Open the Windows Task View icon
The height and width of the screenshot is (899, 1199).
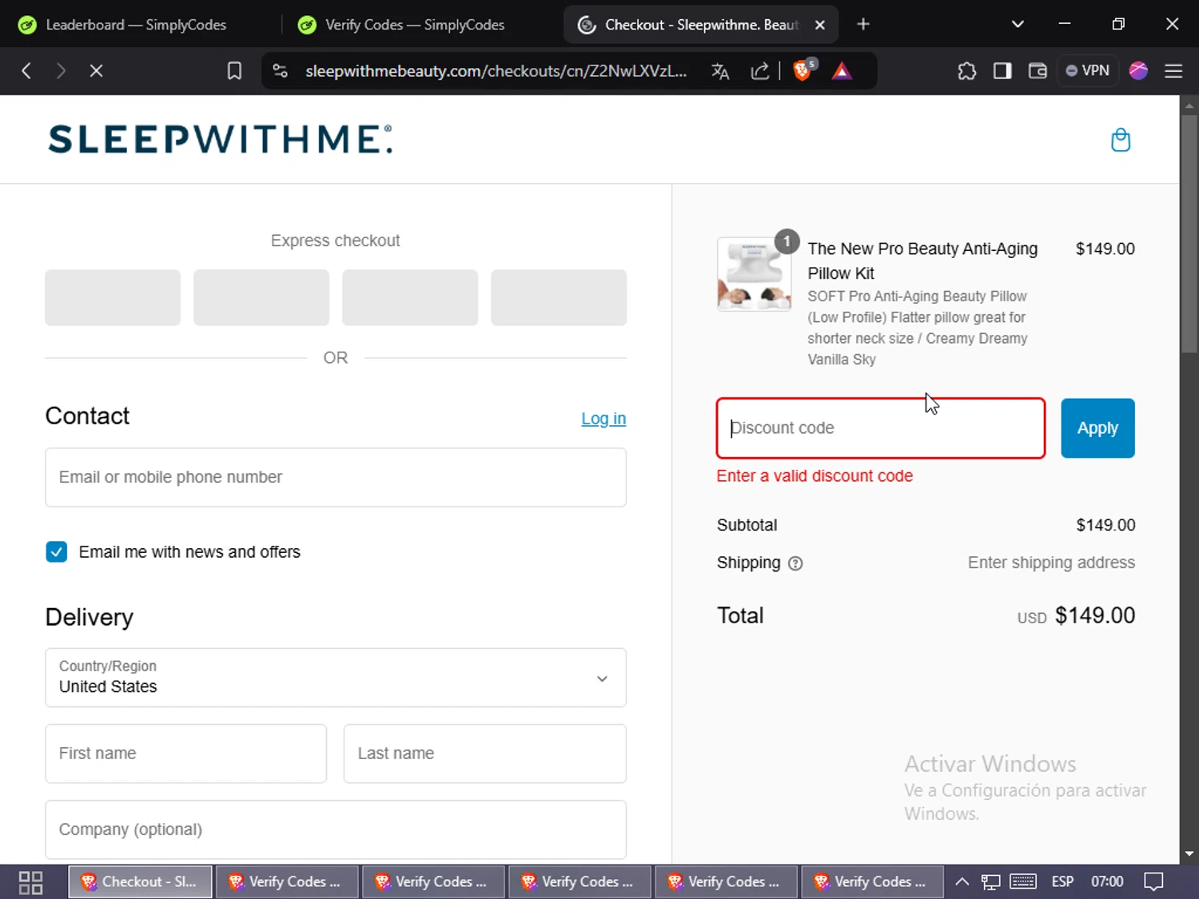tap(30, 882)
